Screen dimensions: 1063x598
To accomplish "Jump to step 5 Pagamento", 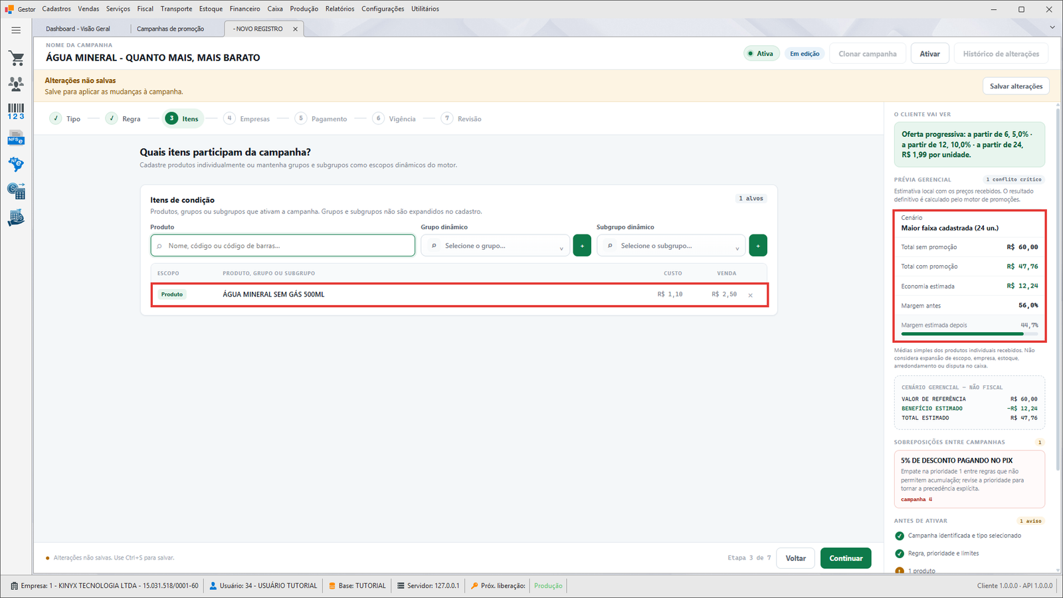I will [321, 119].
